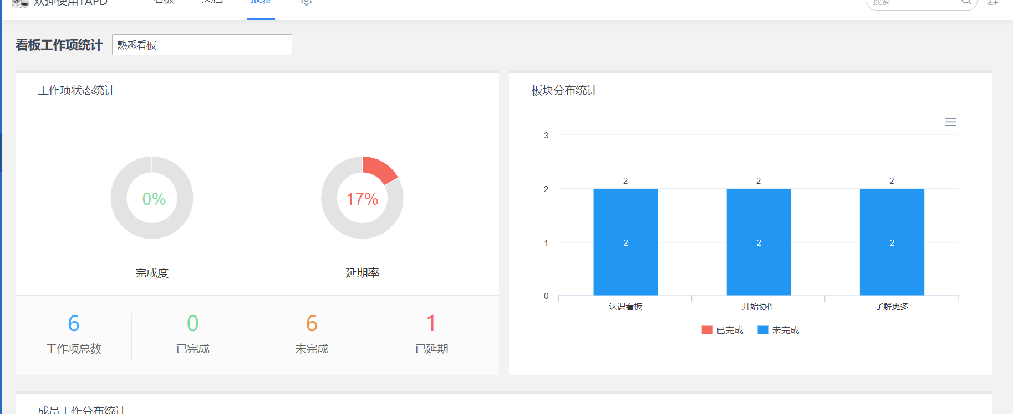Click the blue bar for 认识看板

[625, 242]
